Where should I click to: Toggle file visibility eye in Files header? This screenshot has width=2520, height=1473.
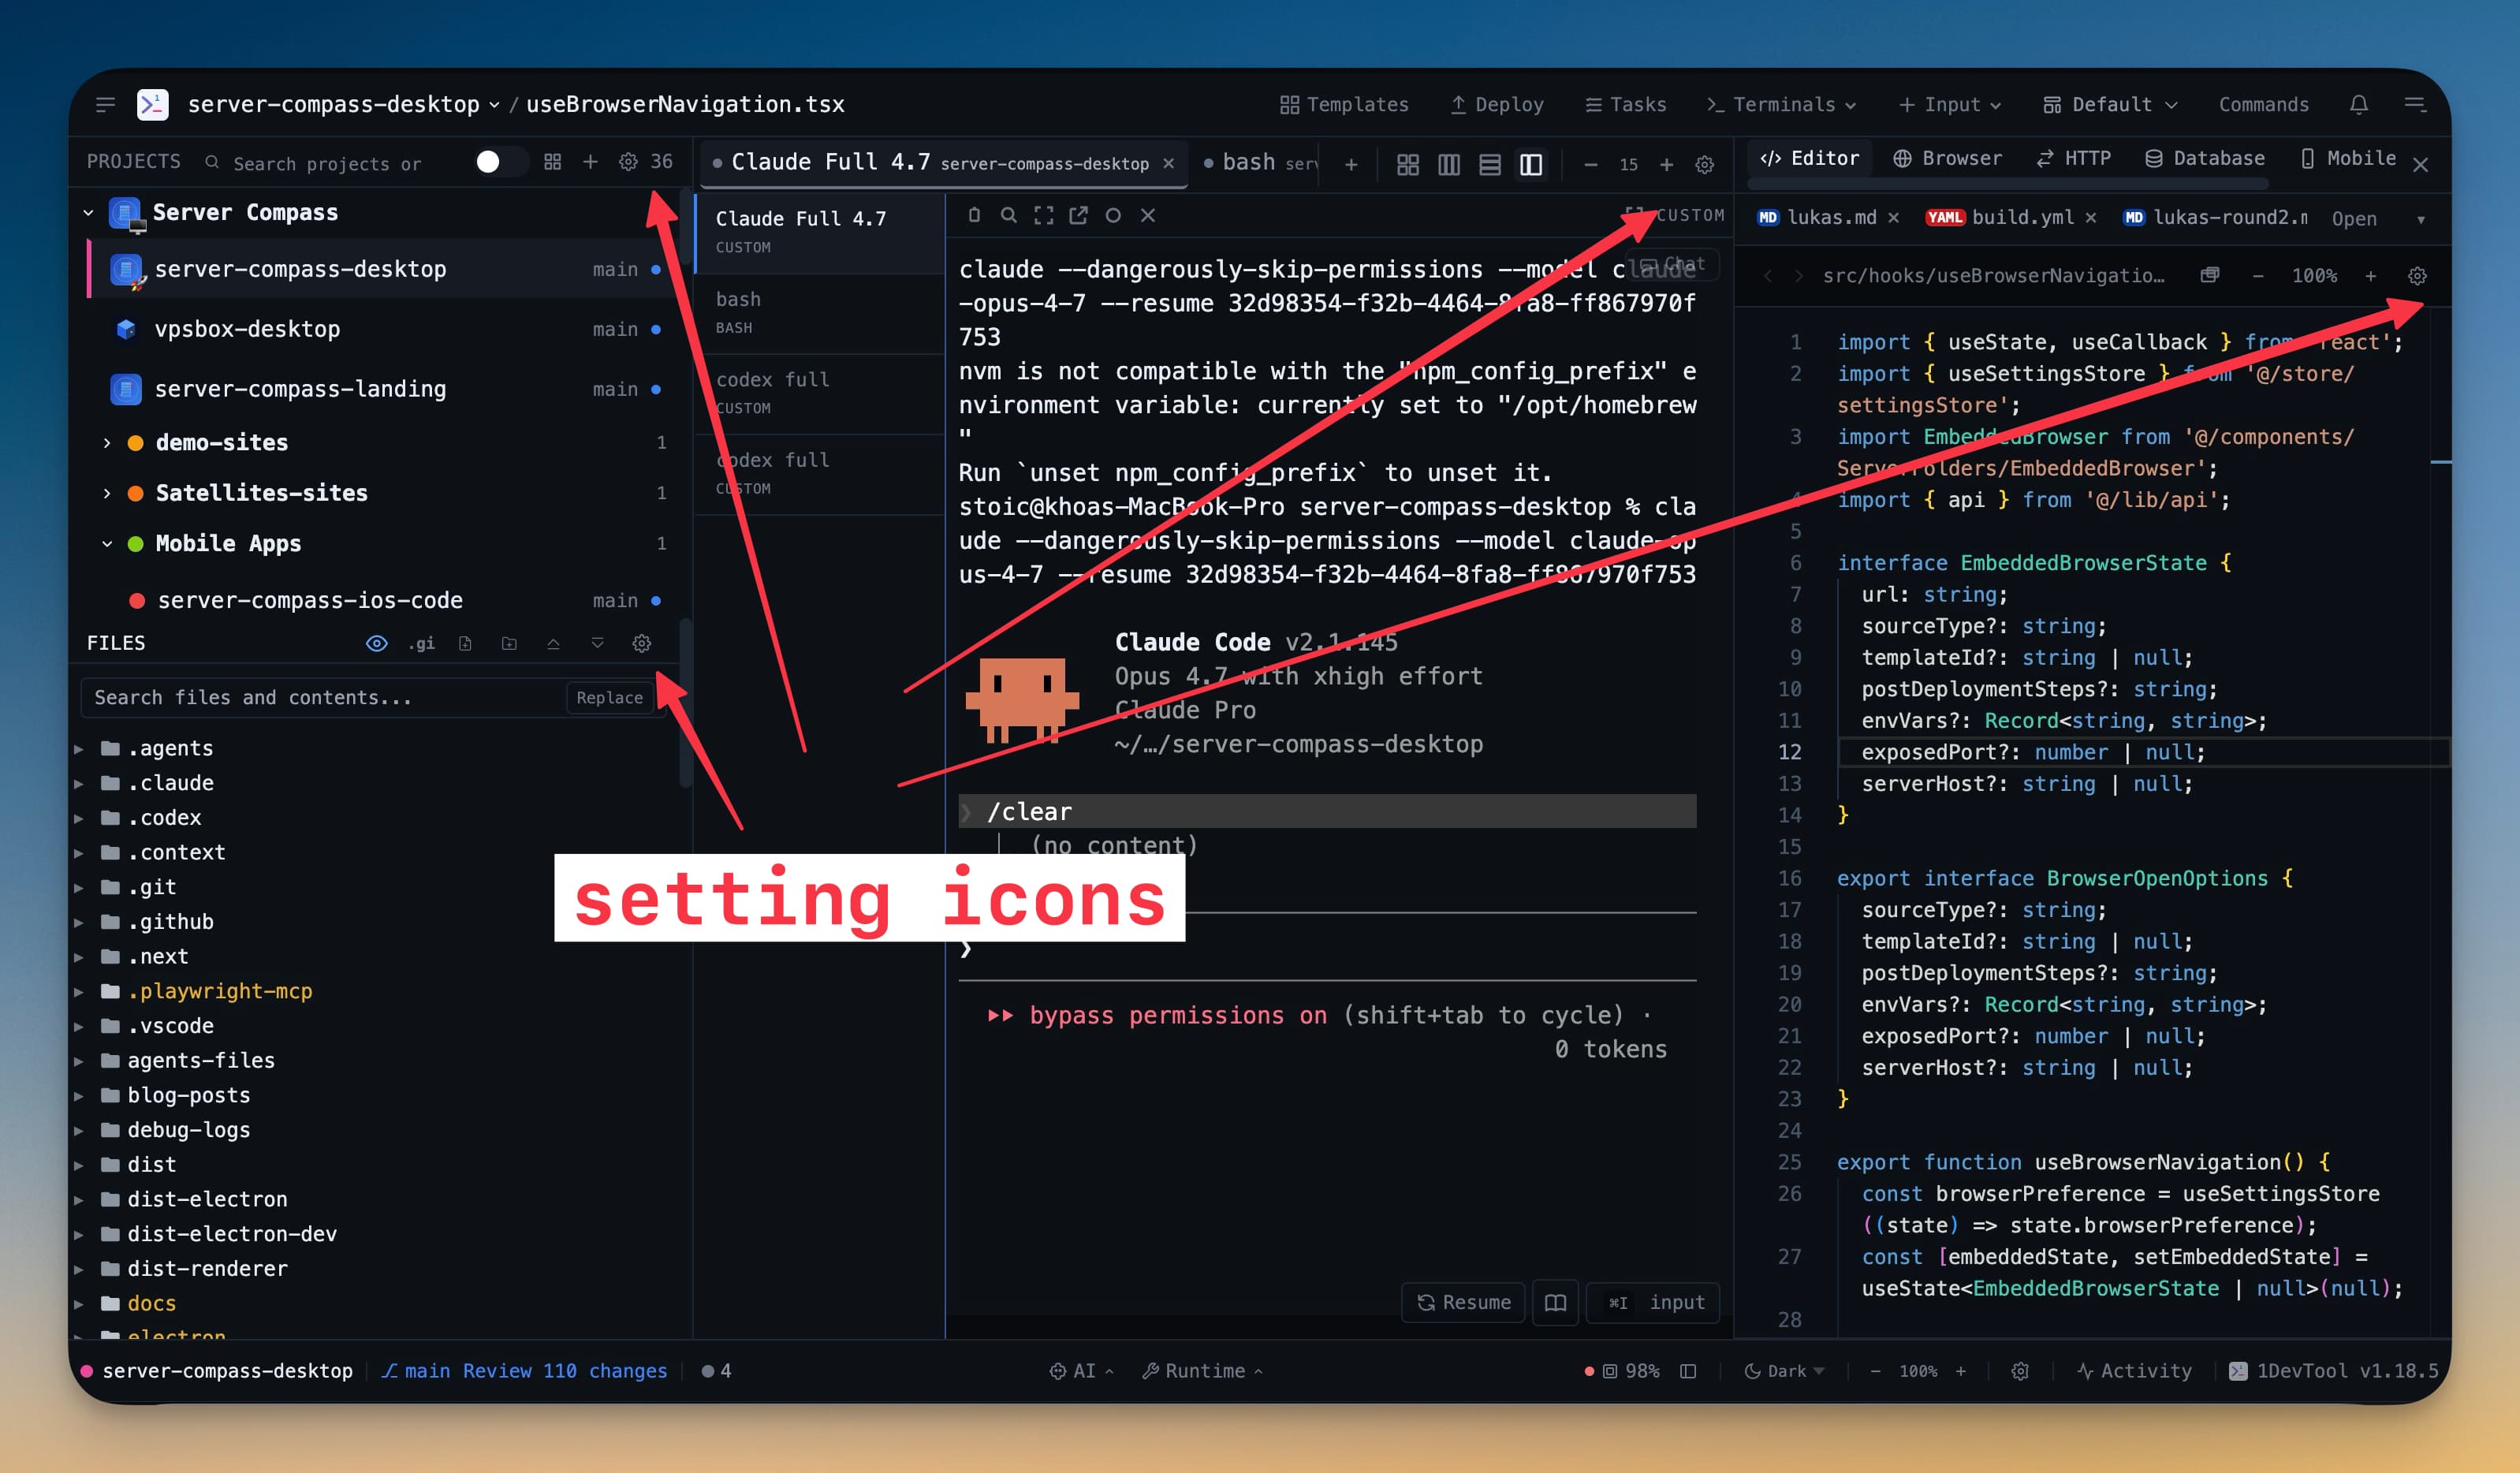click(377, 643)
